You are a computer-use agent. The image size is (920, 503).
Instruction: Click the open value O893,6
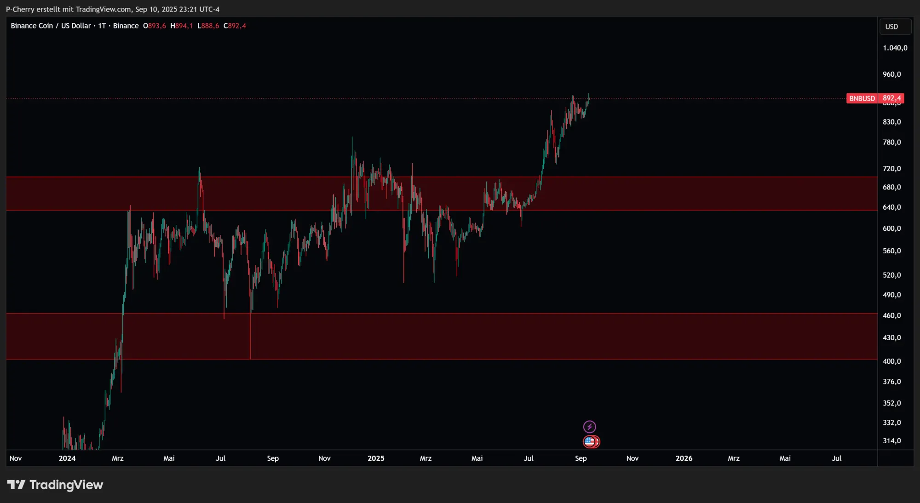155,26
